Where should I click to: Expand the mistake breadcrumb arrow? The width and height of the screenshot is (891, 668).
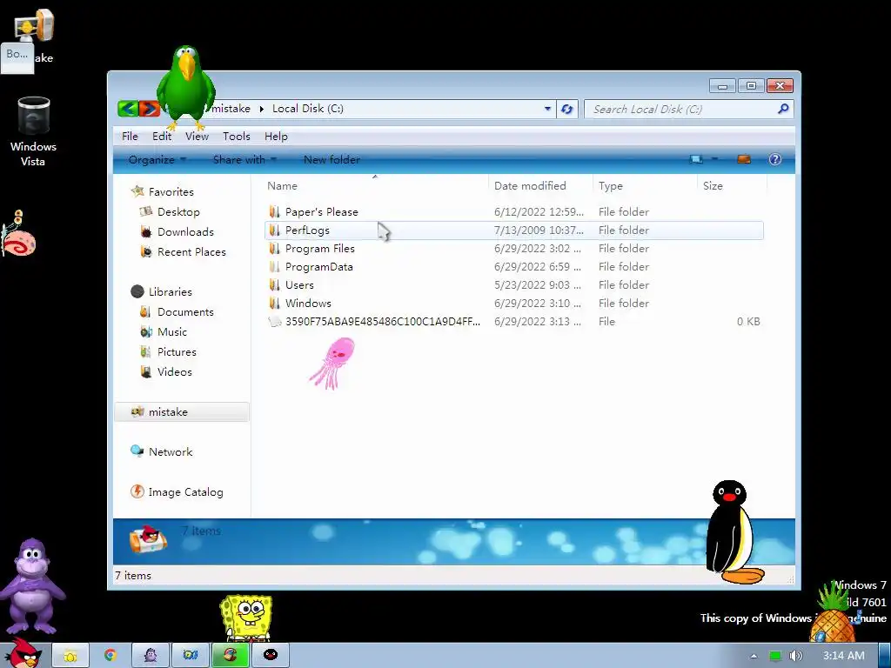click(261, 109)
